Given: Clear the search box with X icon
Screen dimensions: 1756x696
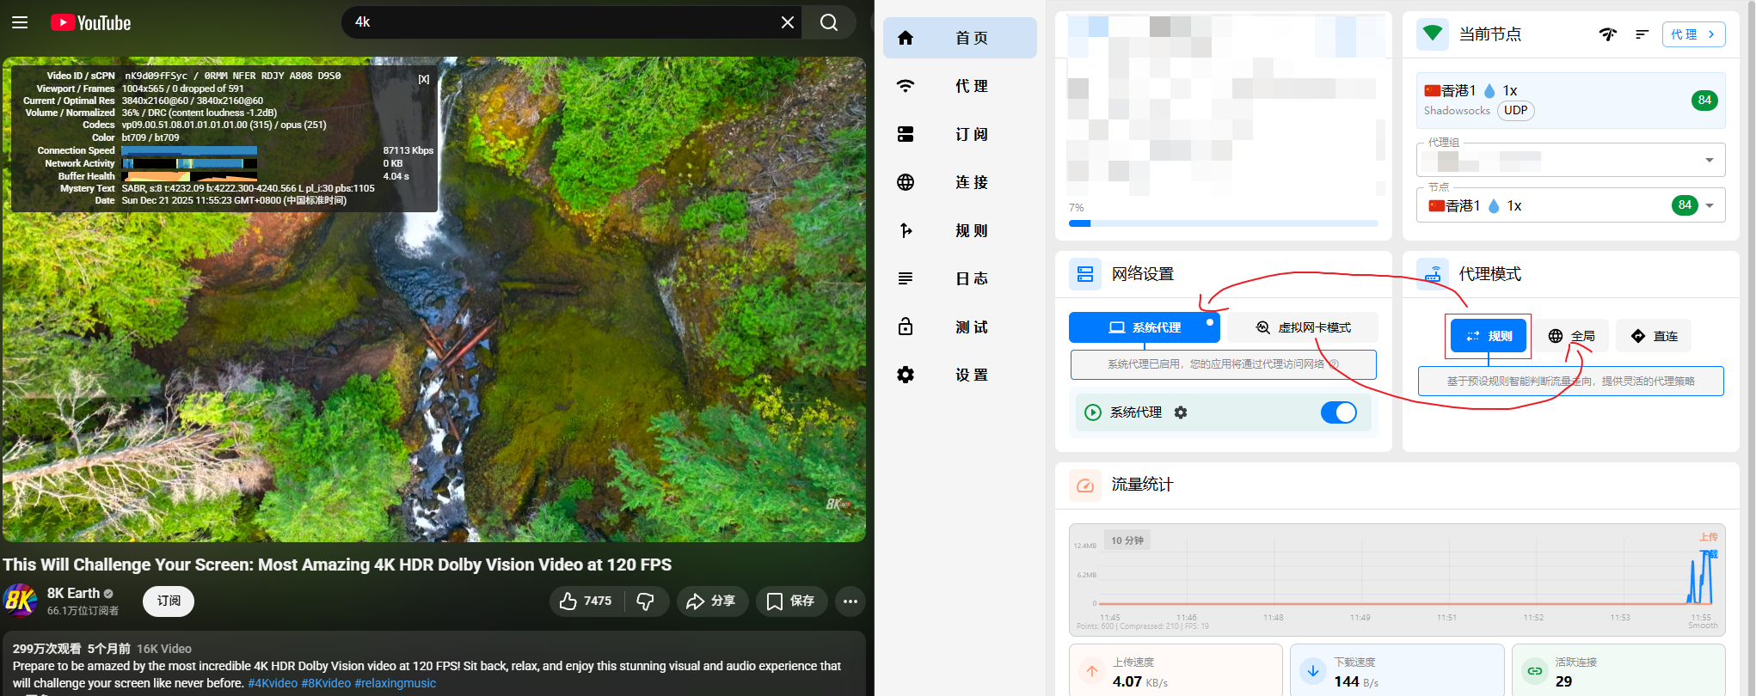Looking at the screenshot, I should [787, 22].
